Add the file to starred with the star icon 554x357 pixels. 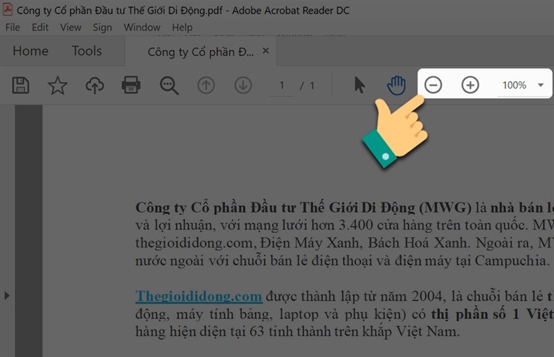[x=57, y=85]
